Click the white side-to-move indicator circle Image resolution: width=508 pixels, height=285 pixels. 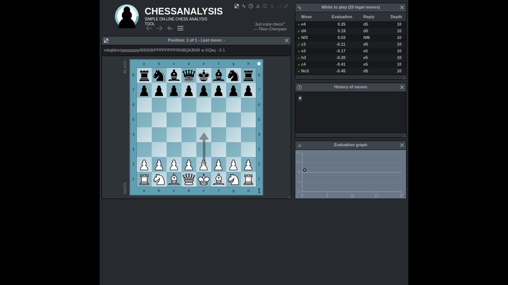pos(259,63)
